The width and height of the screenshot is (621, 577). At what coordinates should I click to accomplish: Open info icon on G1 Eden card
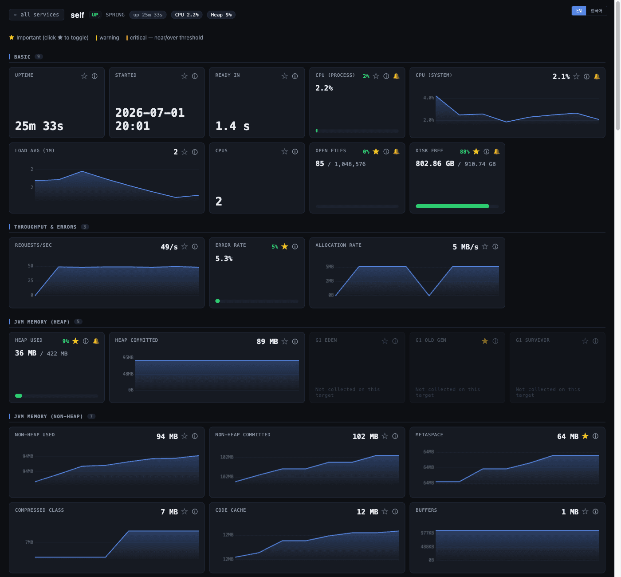[x=395, y=341]
